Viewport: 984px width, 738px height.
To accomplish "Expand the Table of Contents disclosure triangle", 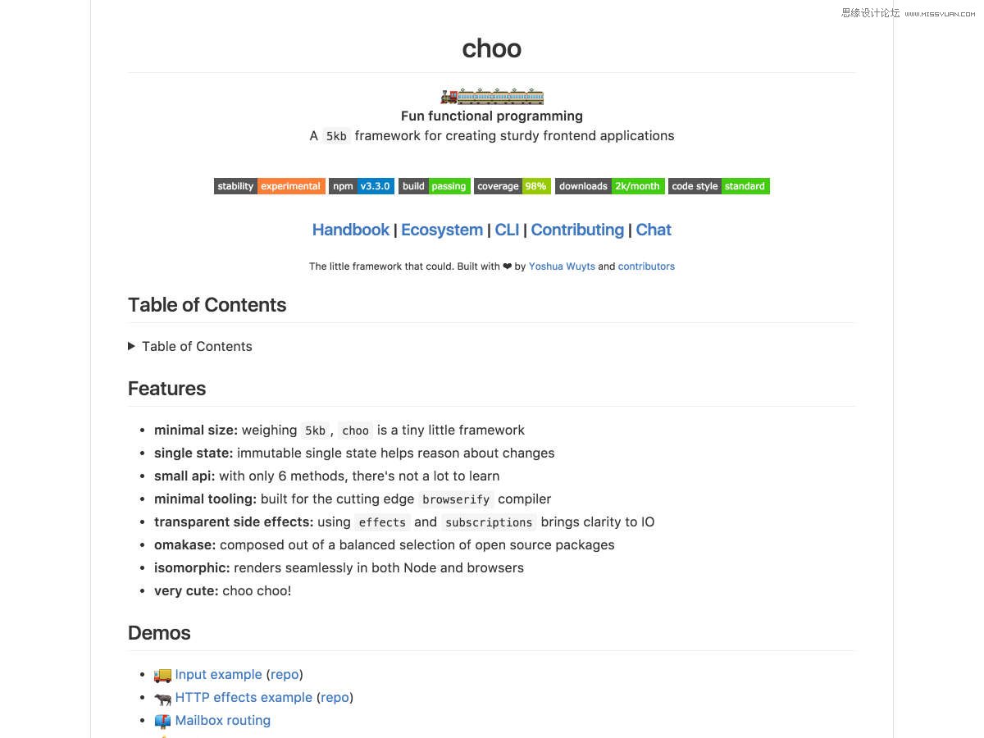I will tap(132, 346).
